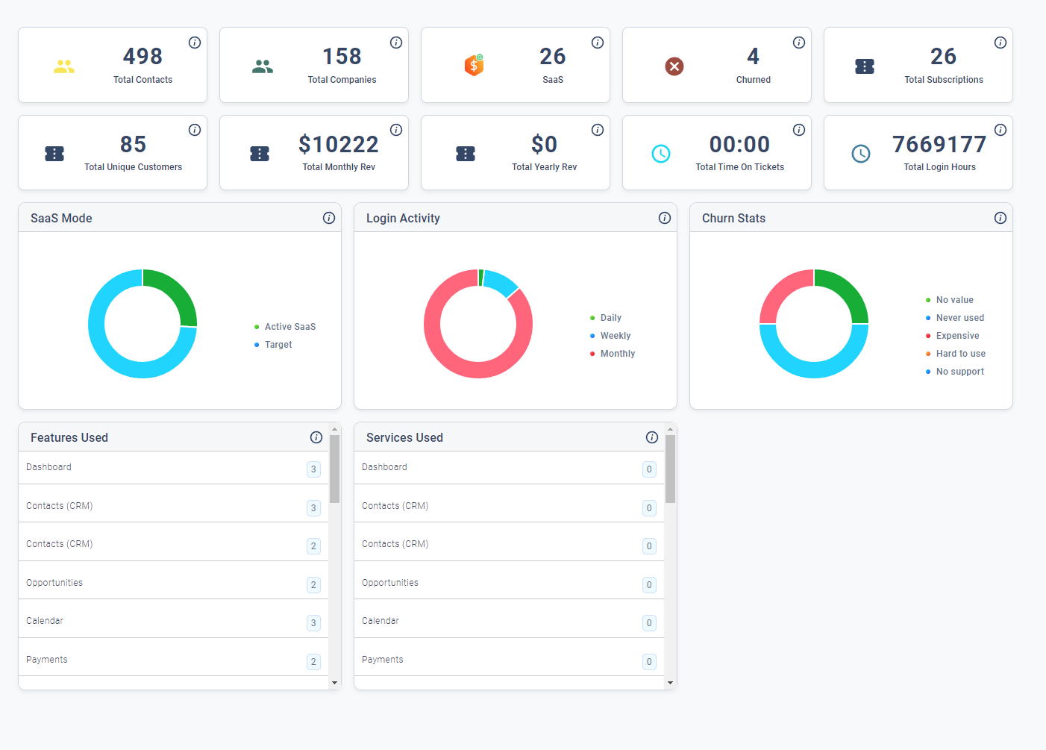Click up arrow of Services Used scrollbar
This screenshot has width=1046, height=750.
pos(670,429)
